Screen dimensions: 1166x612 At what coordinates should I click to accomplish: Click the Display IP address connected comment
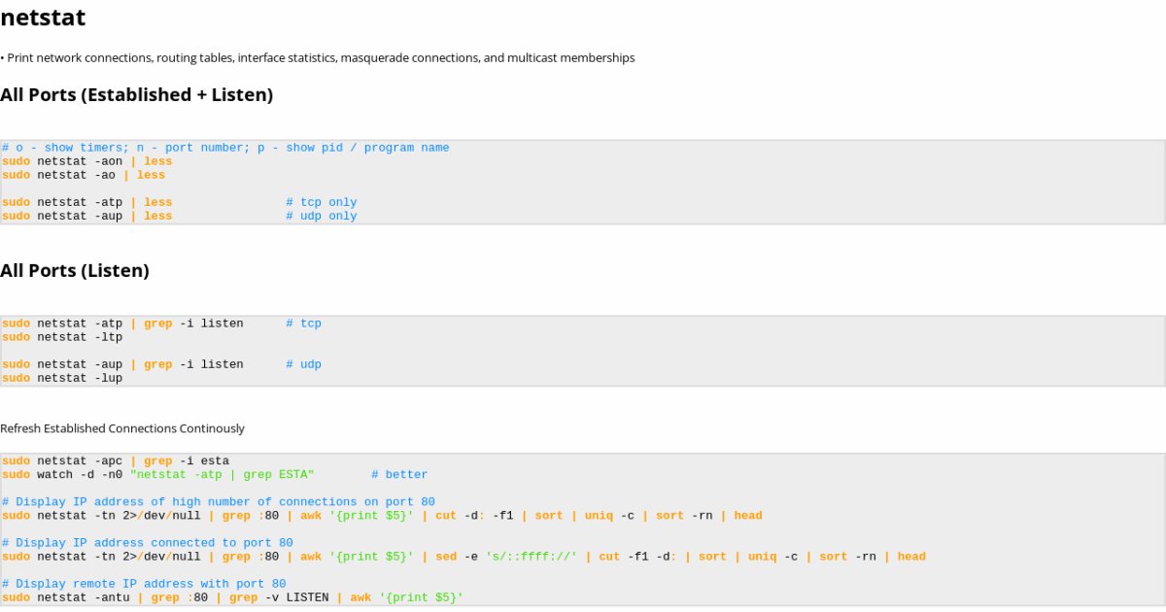[147, 542]
